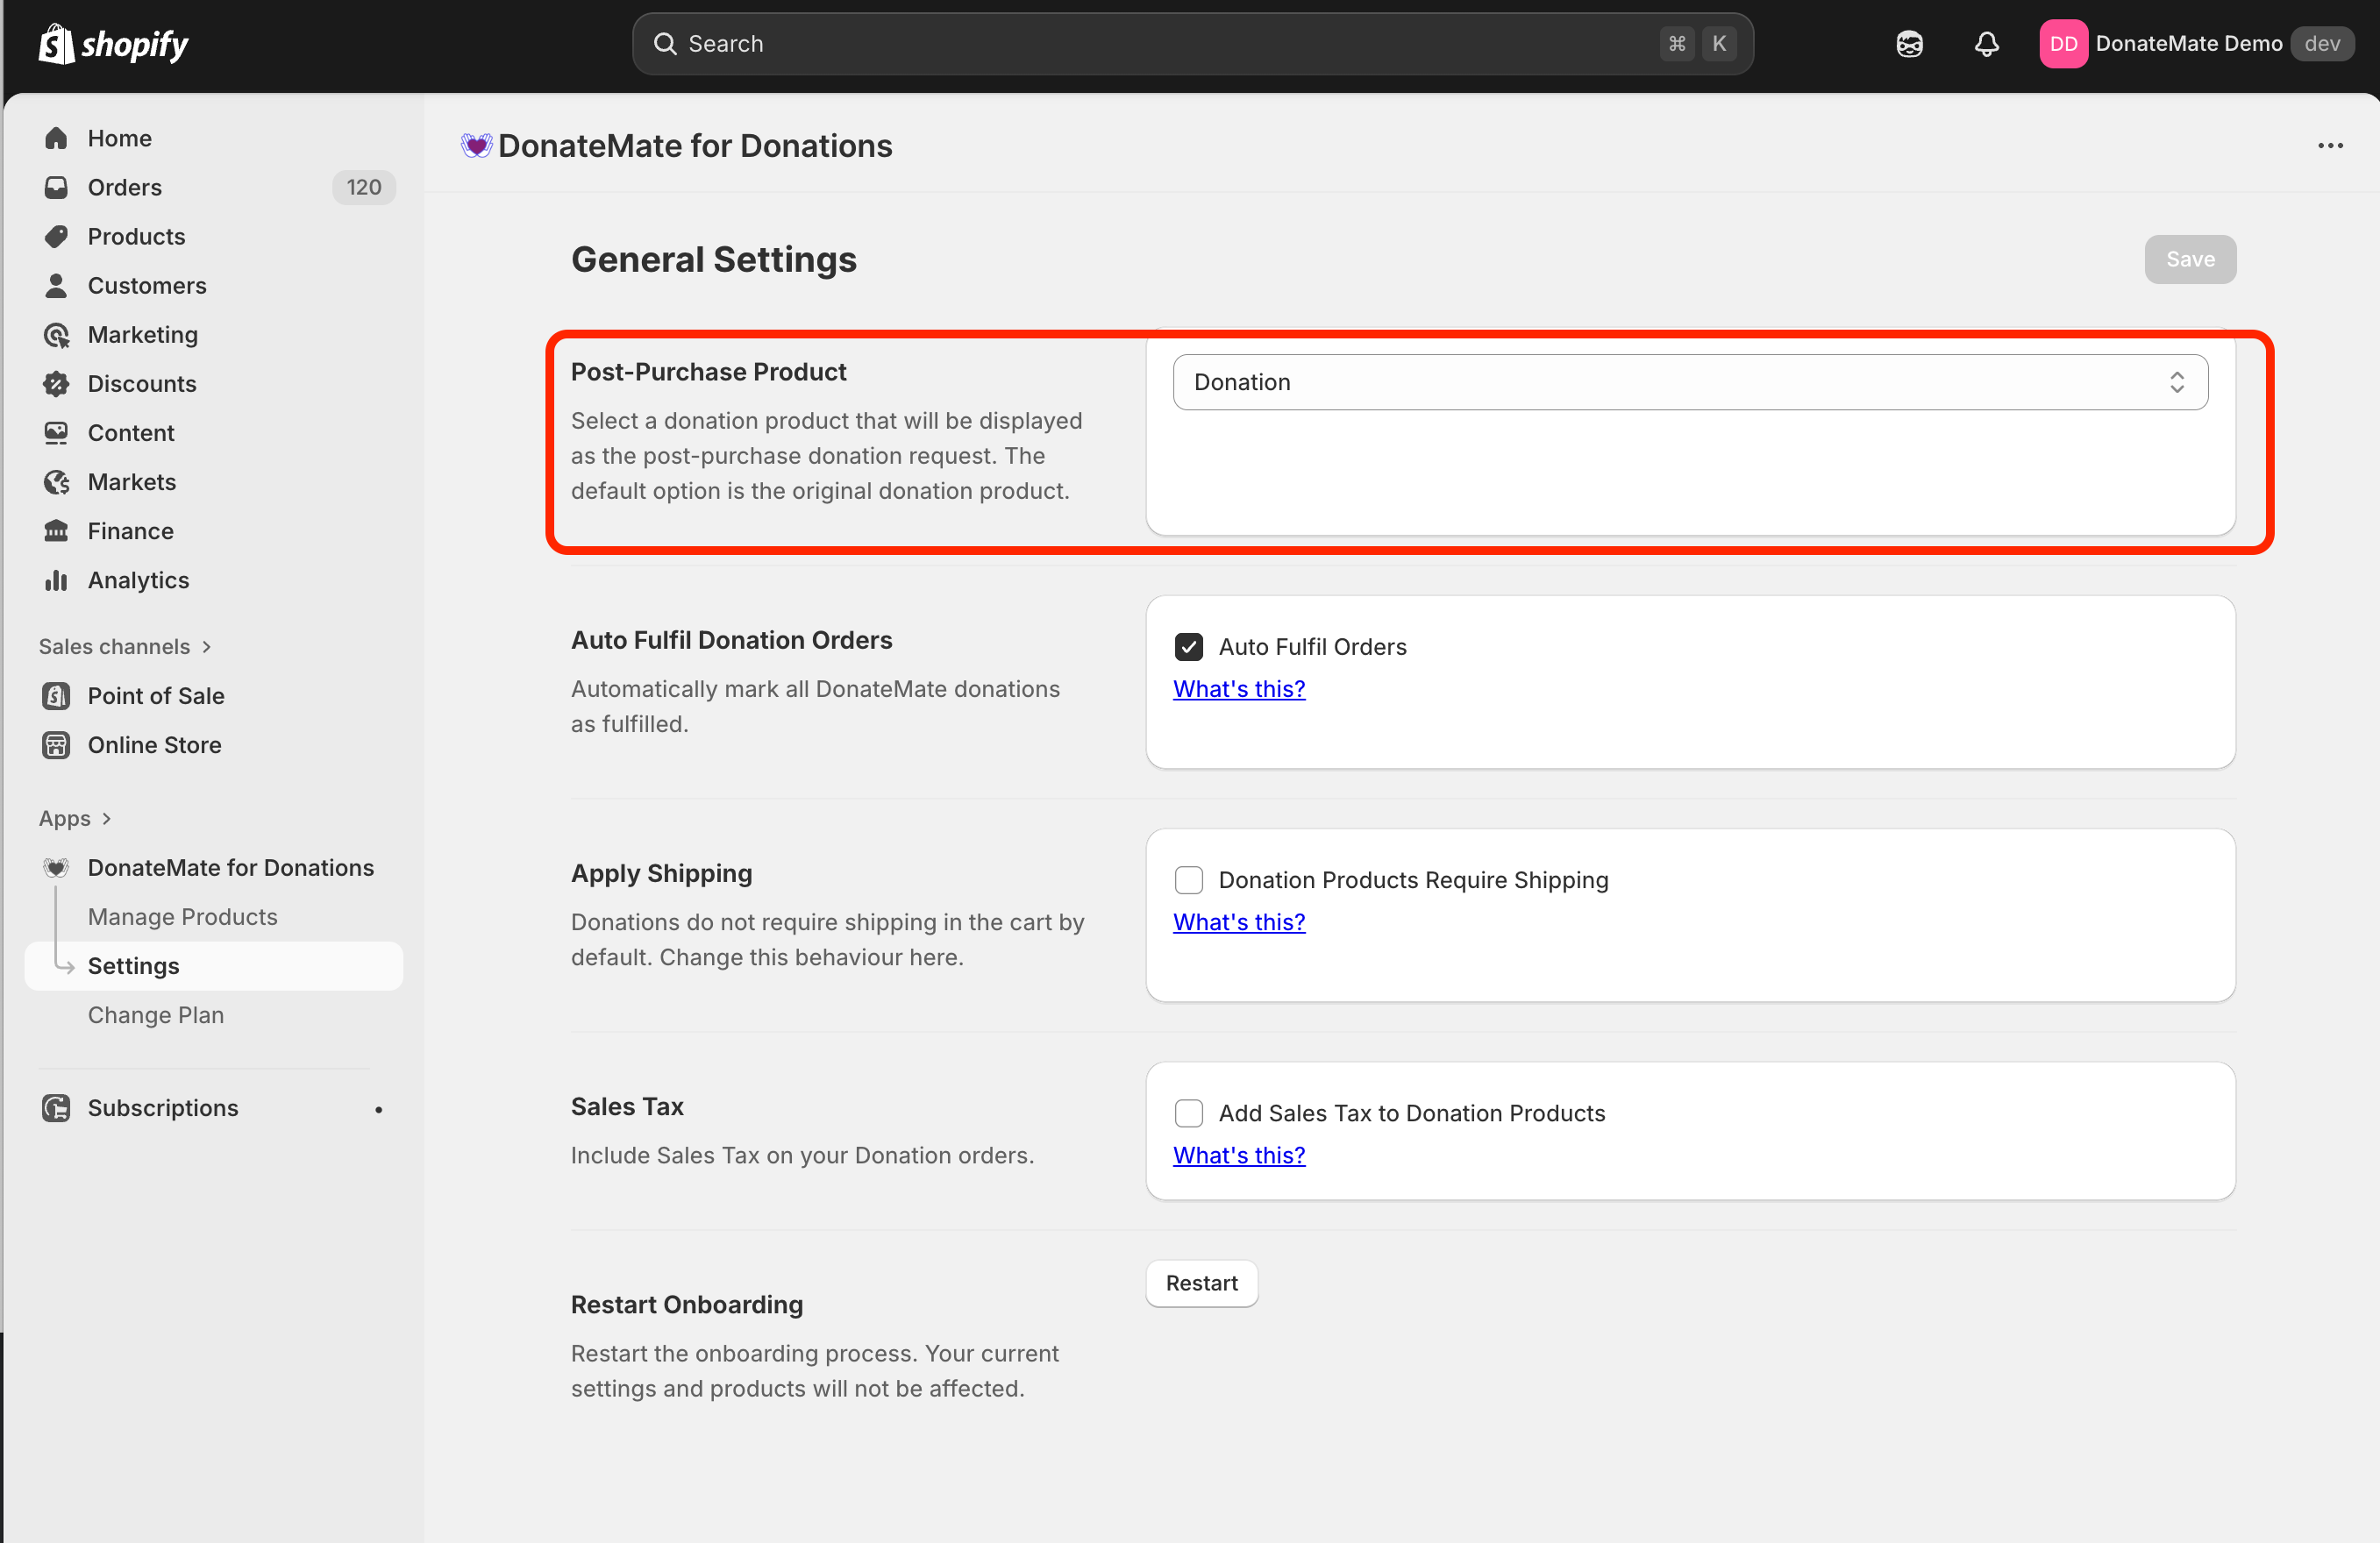Screen dimensions: 2380x1543
Task: Open Point of Sale channel icon
Action: [56, 696]
